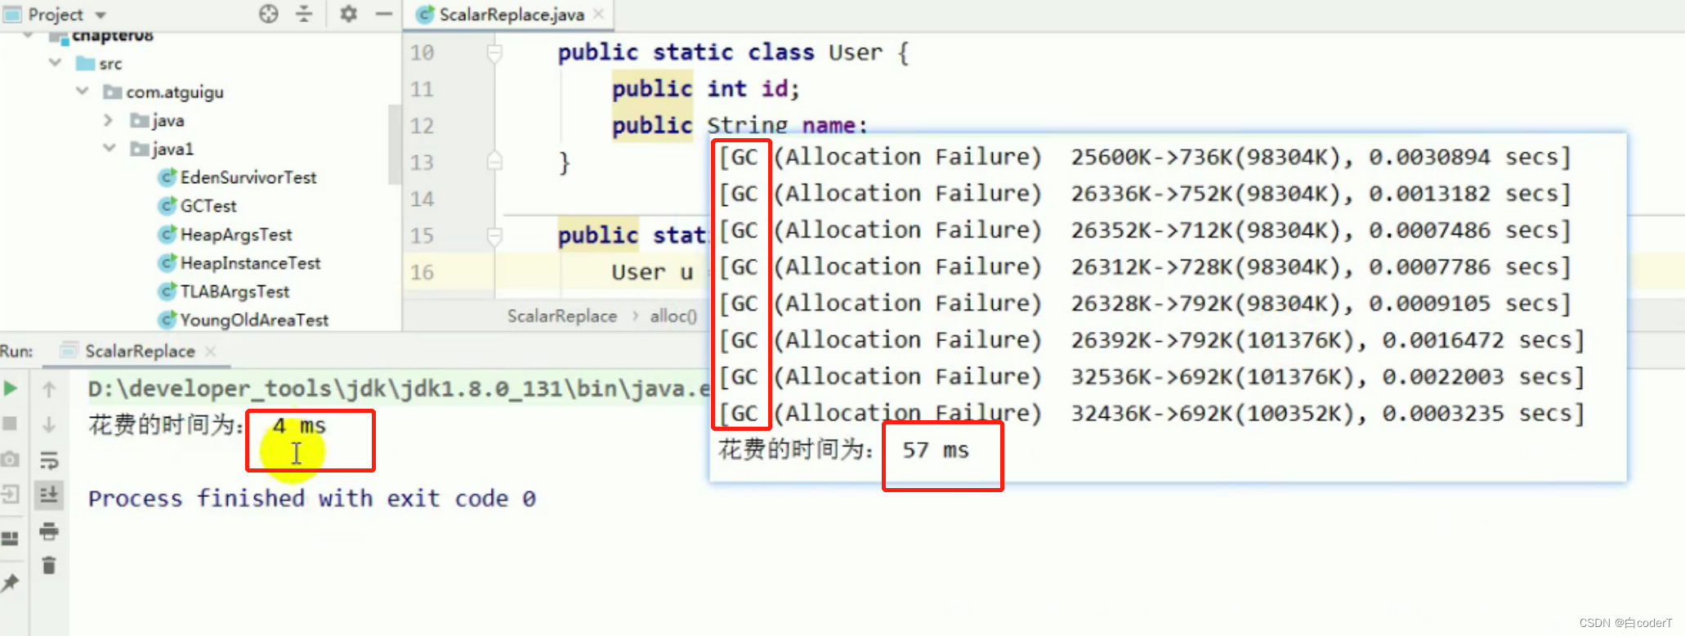The height and width of the screenshot is (636, 1685).
Task: Click the TLABArgsTest class icon
Action: coord(168,292)
